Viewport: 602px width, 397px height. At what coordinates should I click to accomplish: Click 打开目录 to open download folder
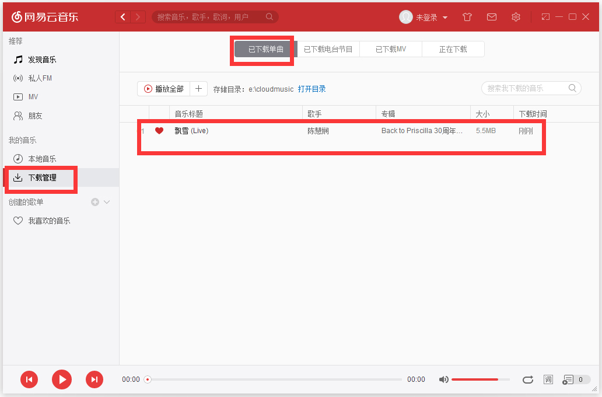coord(313,88)
